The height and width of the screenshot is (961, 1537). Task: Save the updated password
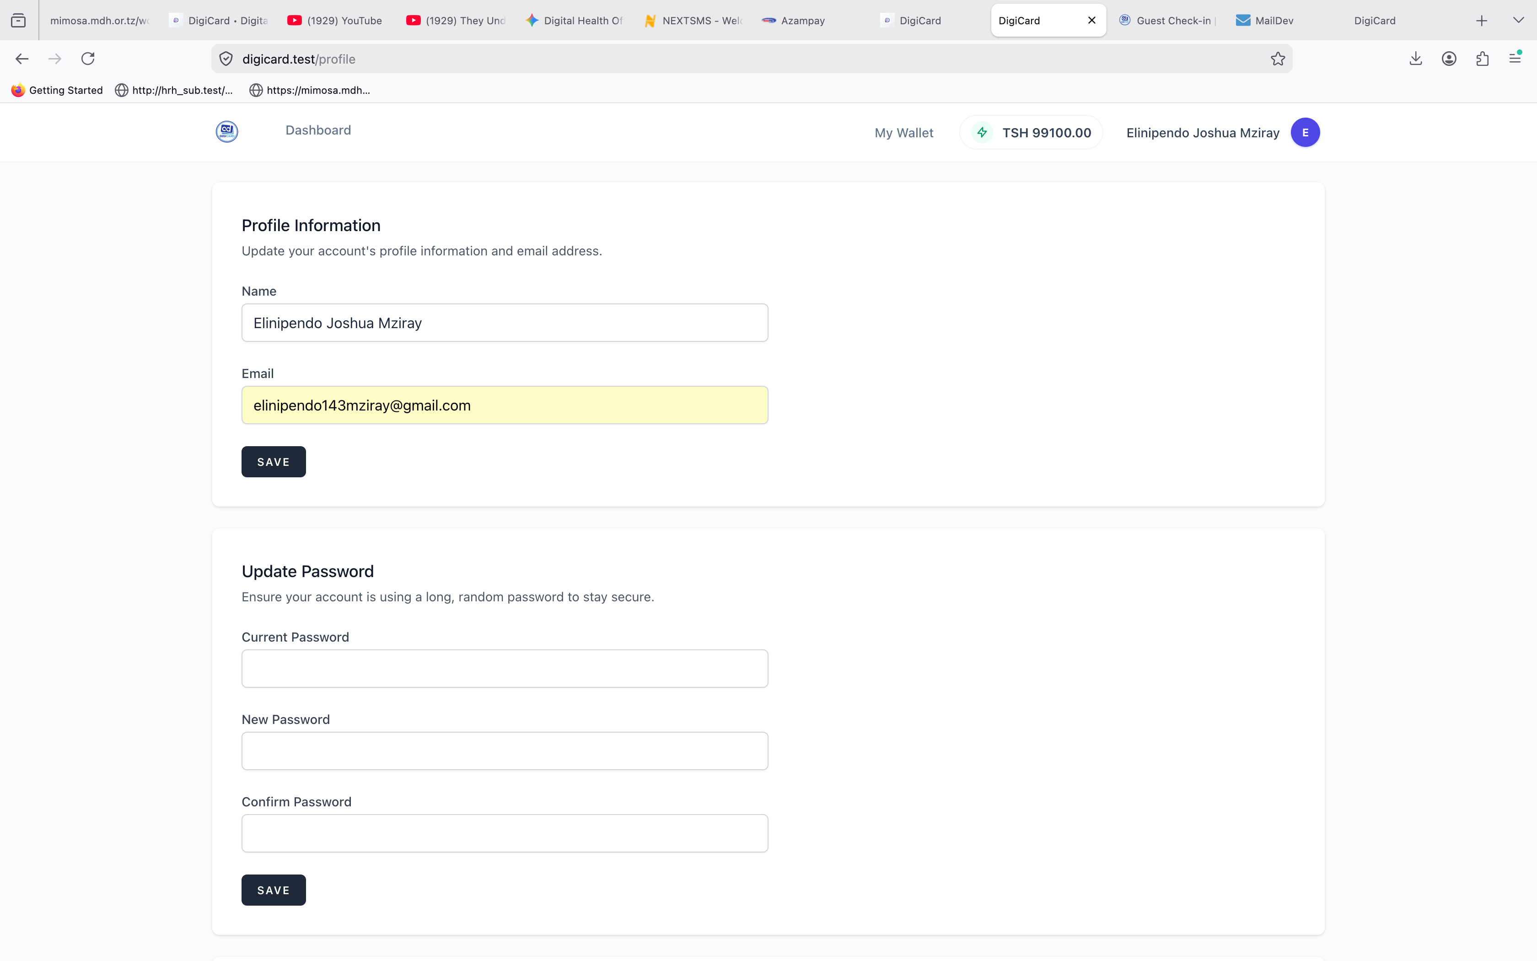274,891
